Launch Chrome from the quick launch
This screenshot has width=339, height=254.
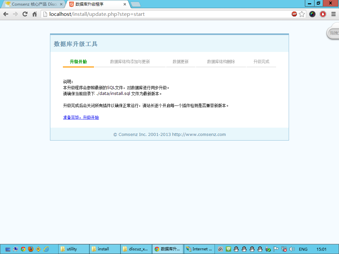tap(23, 249)
